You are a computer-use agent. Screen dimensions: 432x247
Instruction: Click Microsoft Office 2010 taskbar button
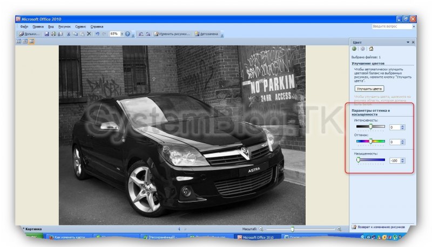[x=258, y=237]
